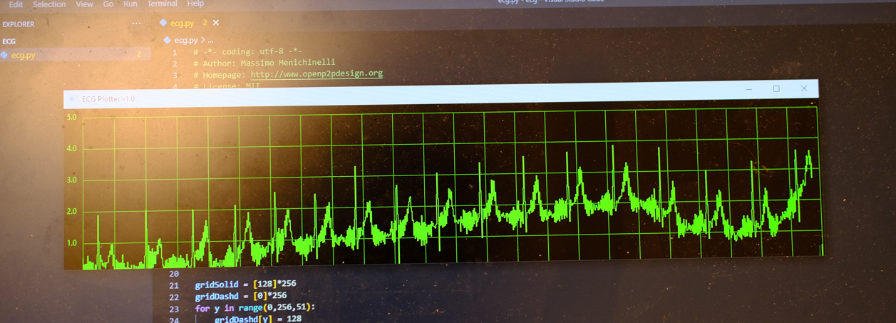Viewport: 896px width, 323px height.
Task: Click the 5.0 axis label in the plot
Action: point(72,117)
